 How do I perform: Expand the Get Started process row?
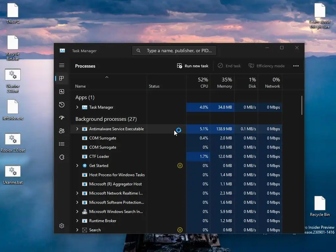tap(77, 166)
